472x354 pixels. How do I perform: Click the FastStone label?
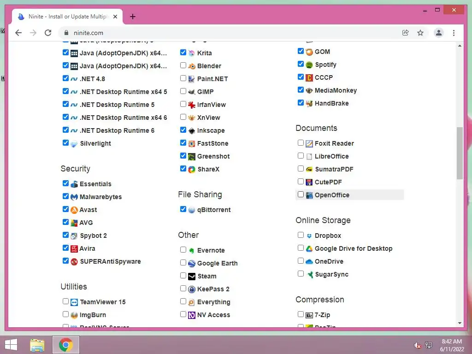[212, 144]
